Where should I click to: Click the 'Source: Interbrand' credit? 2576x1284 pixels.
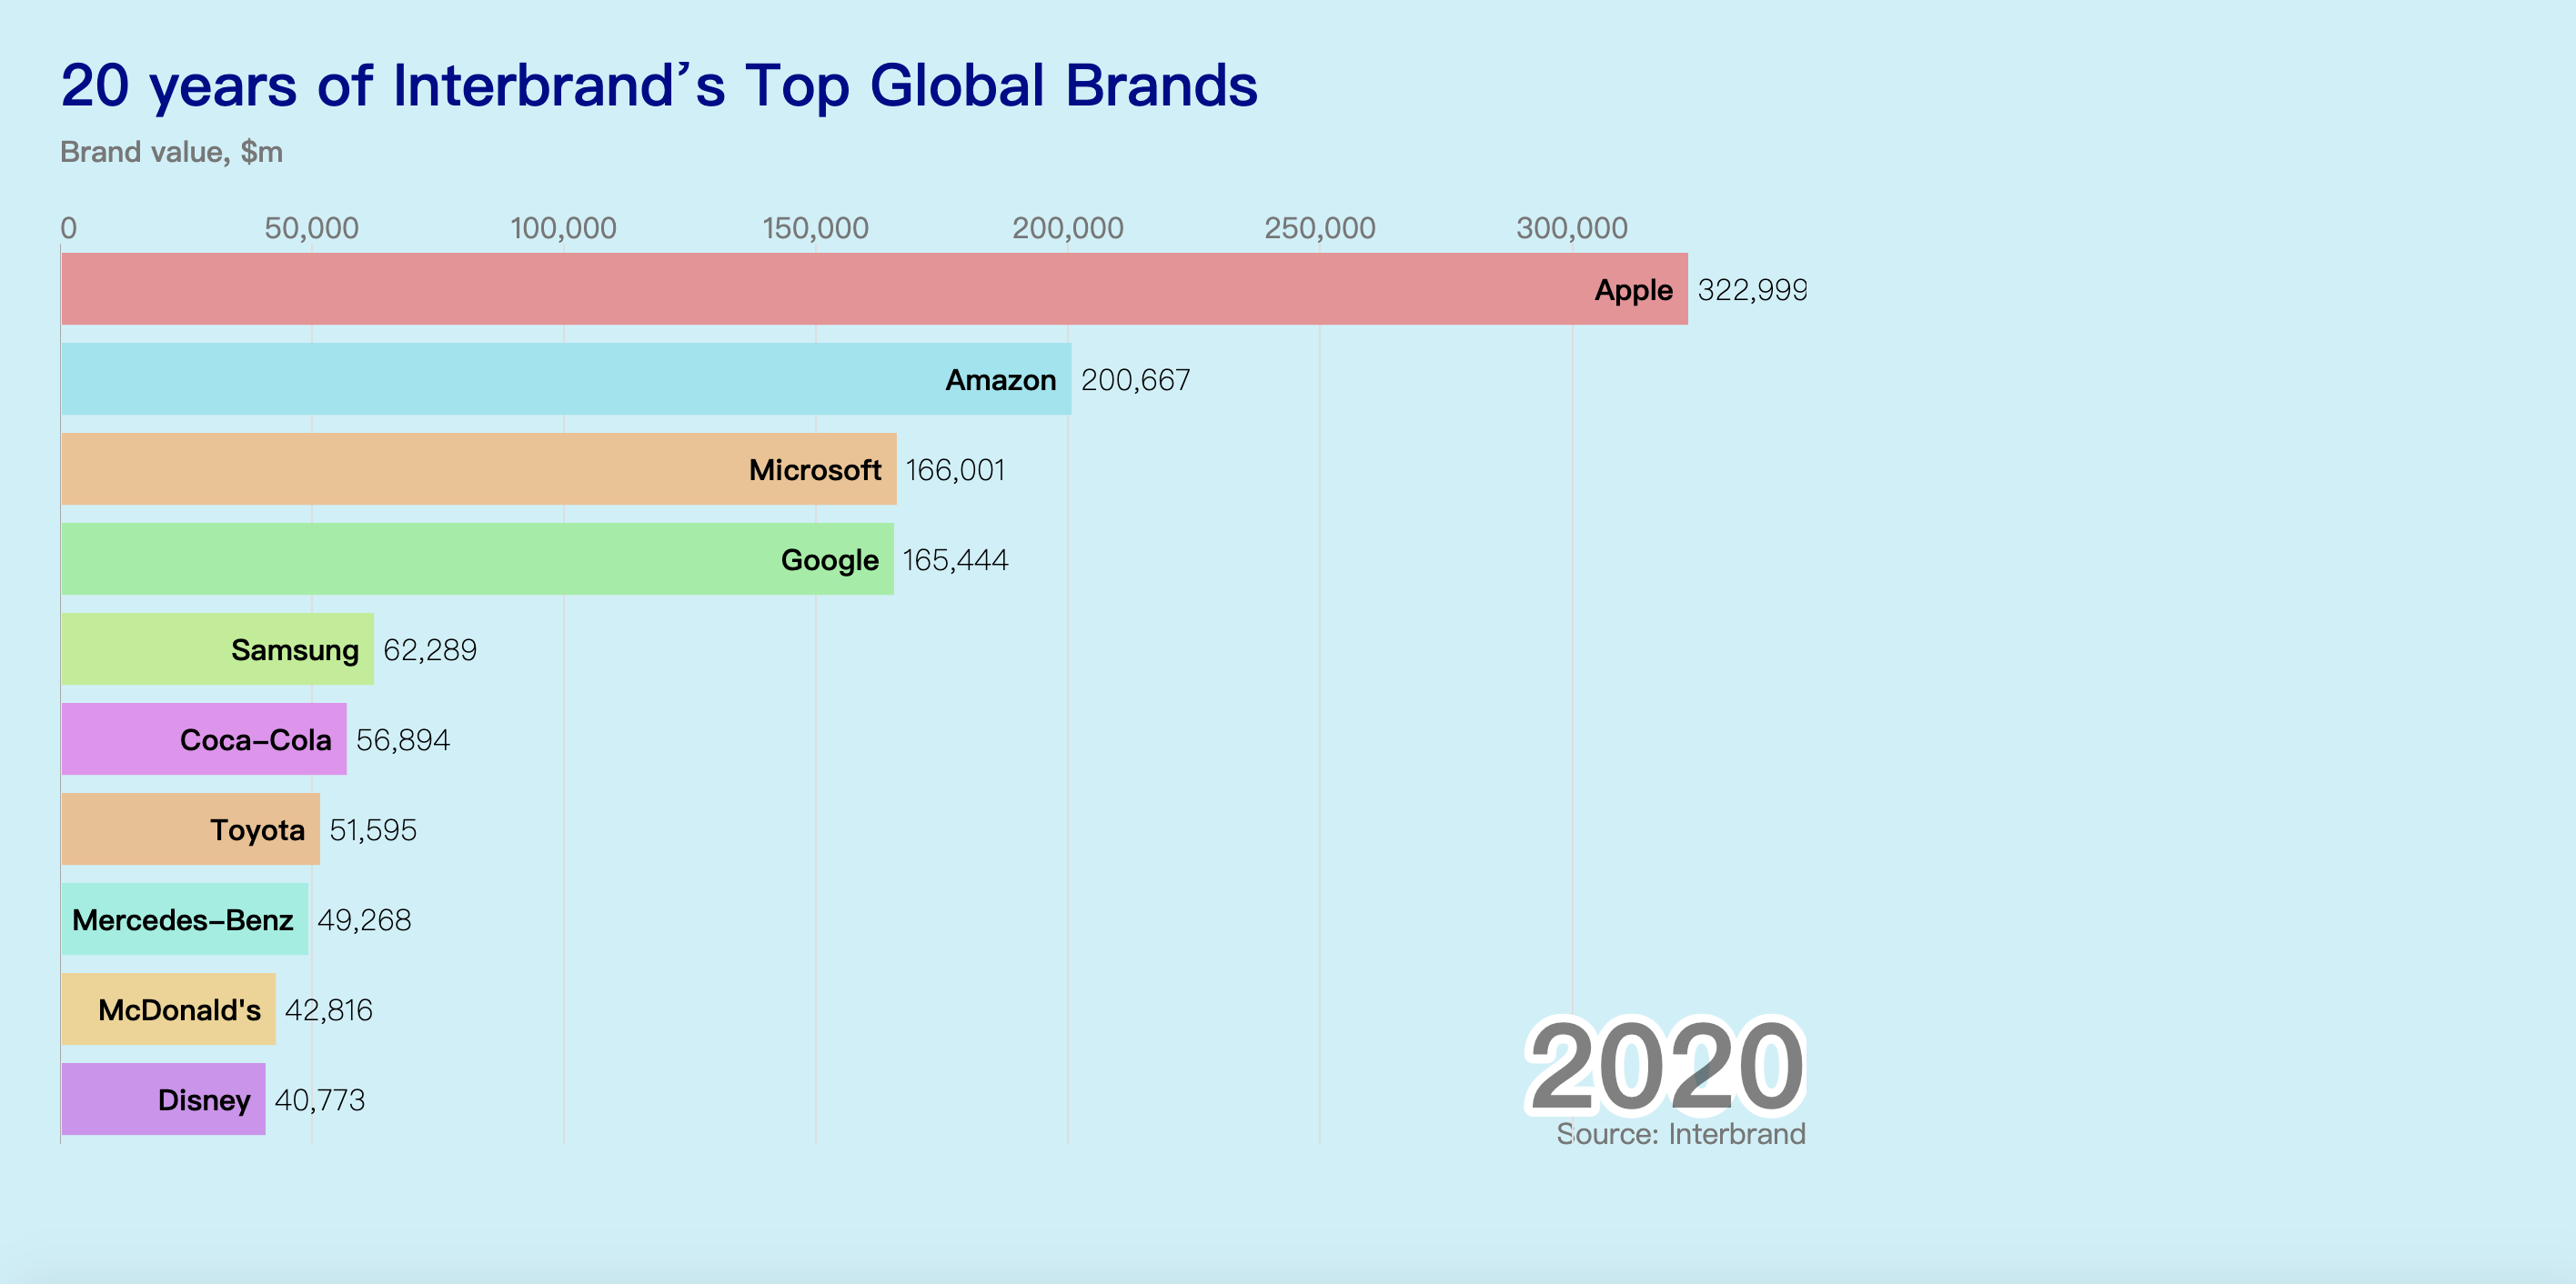pos(1681,1134)
